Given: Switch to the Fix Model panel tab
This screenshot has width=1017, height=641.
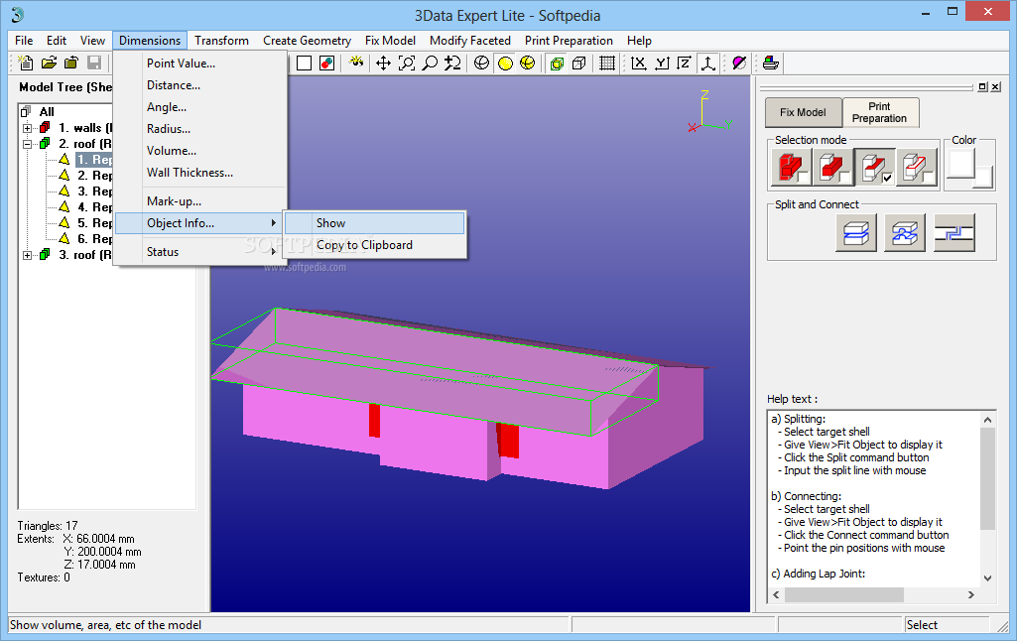Looking at the screenshot, I should [803, 112].
